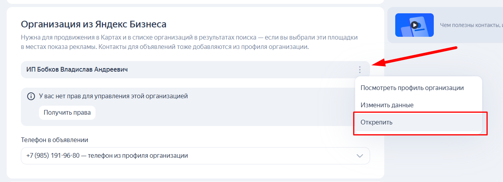Click the "Открепить" menu entry

pos(377,122)
